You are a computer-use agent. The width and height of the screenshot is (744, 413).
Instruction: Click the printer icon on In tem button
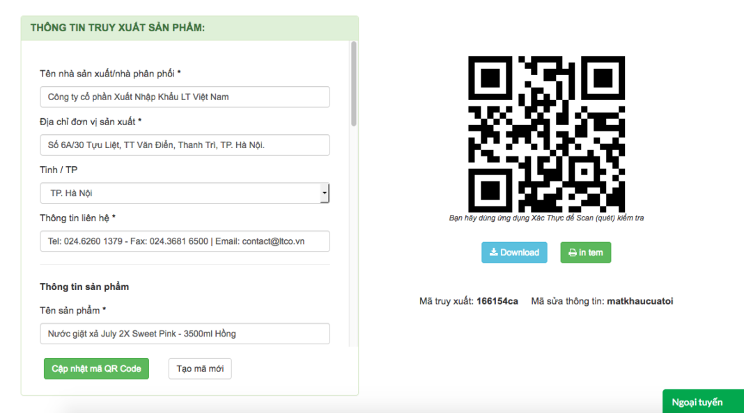[x=572, y=252]
